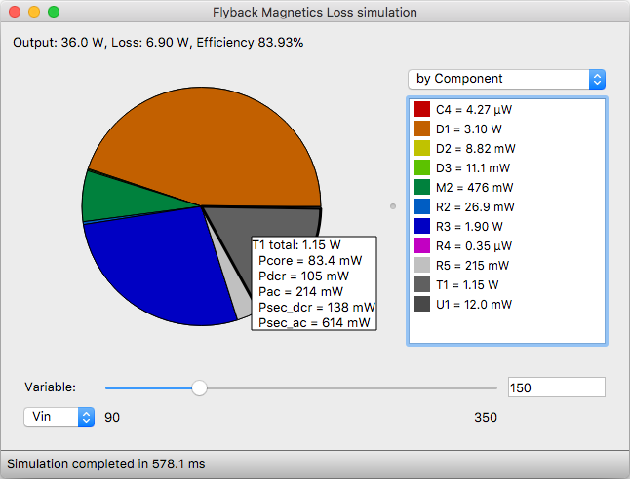The height and width of the screenshot is (479, 630).
Task: Select the 'D3 = 11.1 mW' legend entry
Action: (473, 168)
